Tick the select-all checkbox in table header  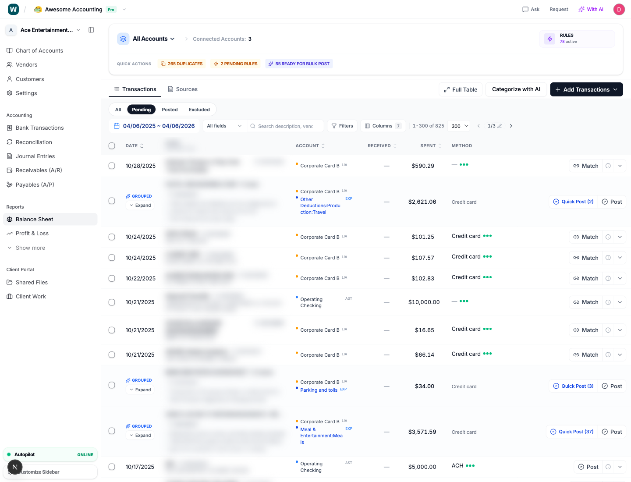(112, 145)
